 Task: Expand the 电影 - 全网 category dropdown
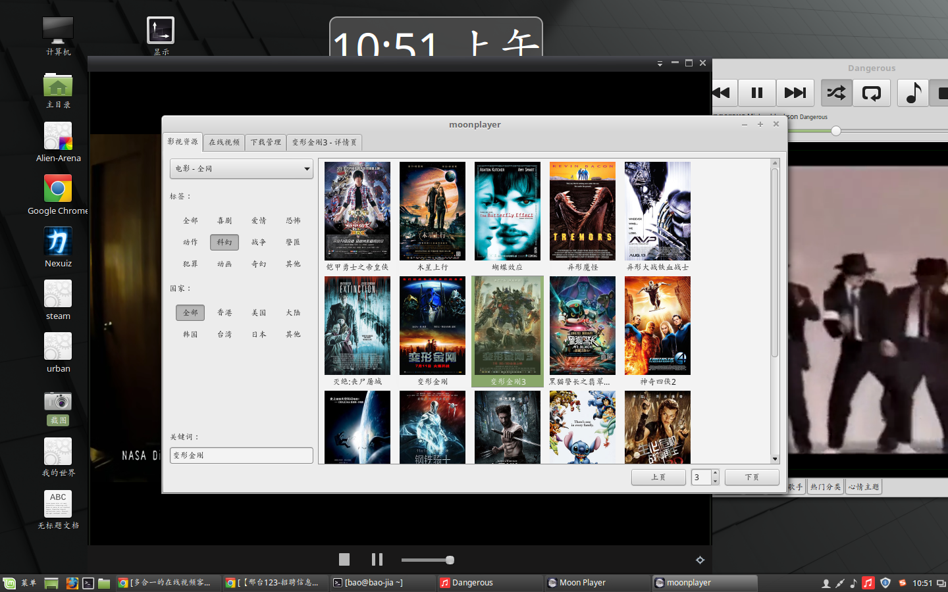tap(242, 169)
